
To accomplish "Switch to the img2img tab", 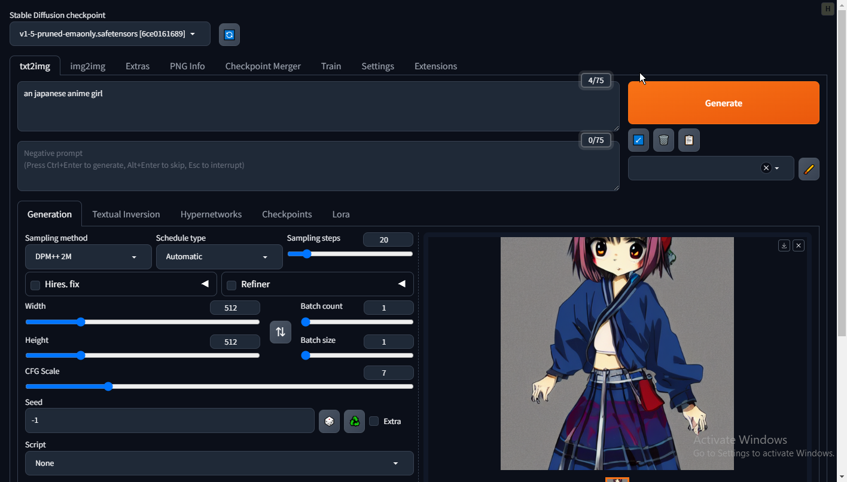I will pos(87,66).
